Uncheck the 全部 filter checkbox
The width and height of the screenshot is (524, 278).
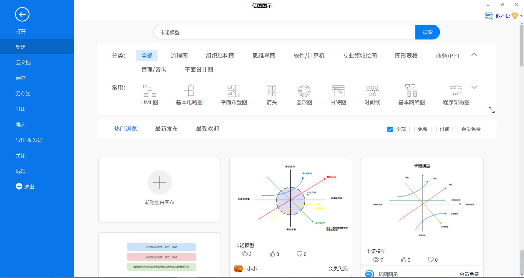390,129
